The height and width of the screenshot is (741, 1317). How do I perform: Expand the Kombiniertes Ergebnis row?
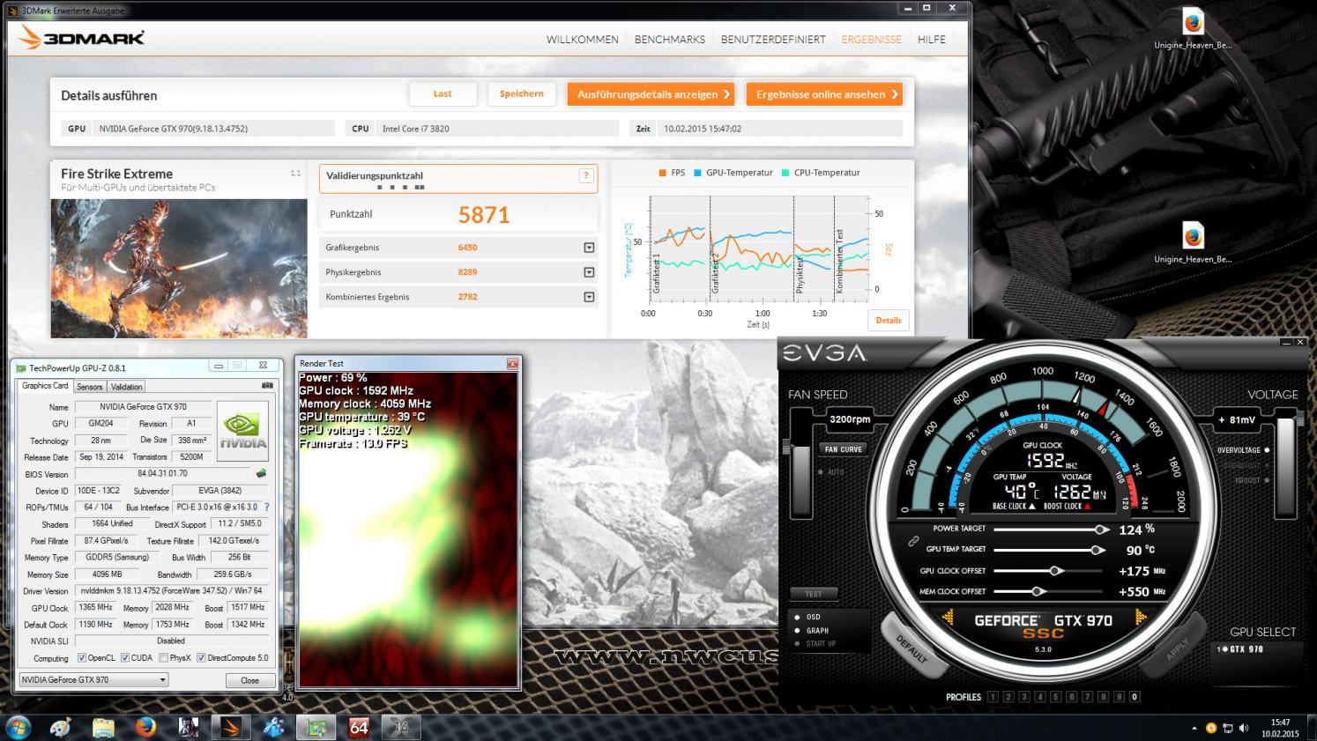coord(589,297)
